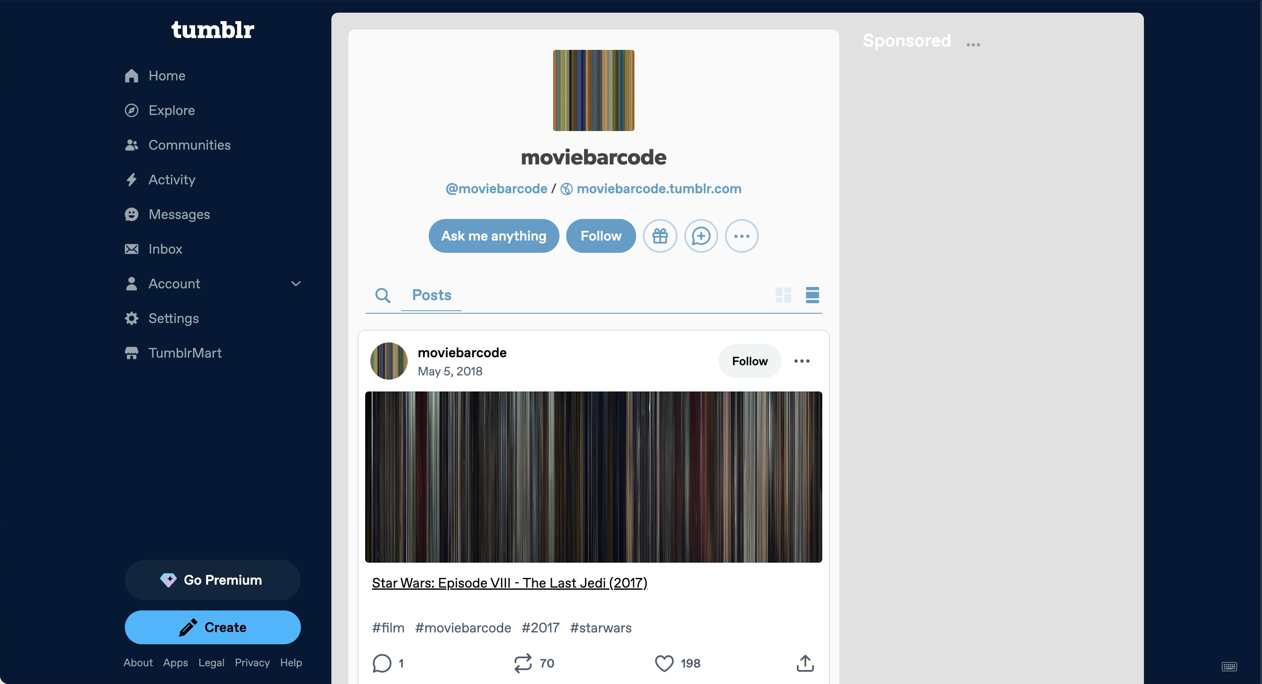This screenshot has width=1262, height=684.
Task: Like the post with heart icon
Action: click(x=664, y=663)
